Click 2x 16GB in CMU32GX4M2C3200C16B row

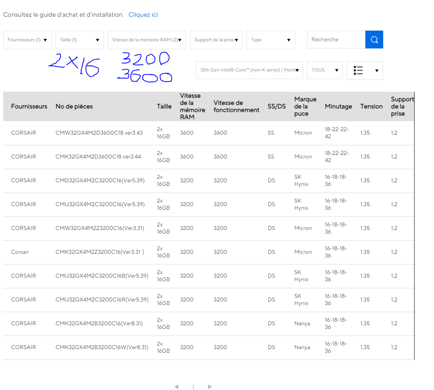click(163, 276)
